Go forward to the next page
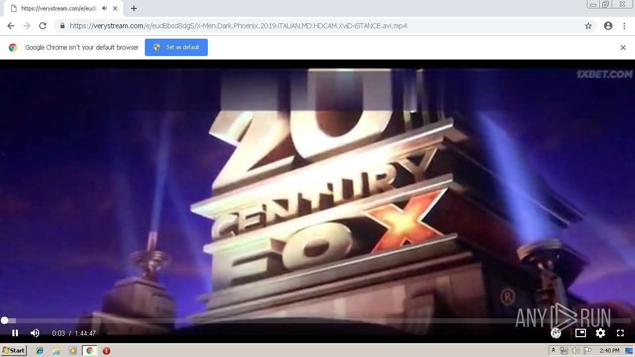635x357 pixels. point(27,26)
